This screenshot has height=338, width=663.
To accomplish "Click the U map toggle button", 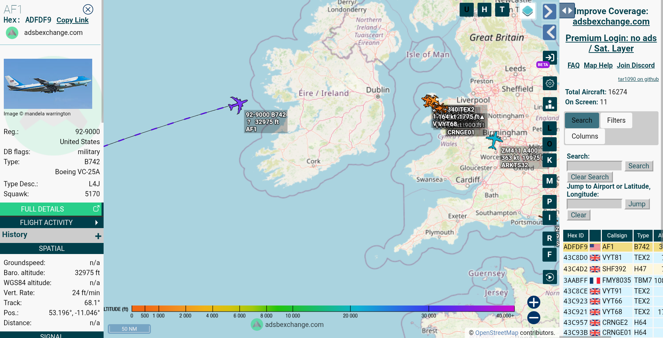I will pos(467,10).
